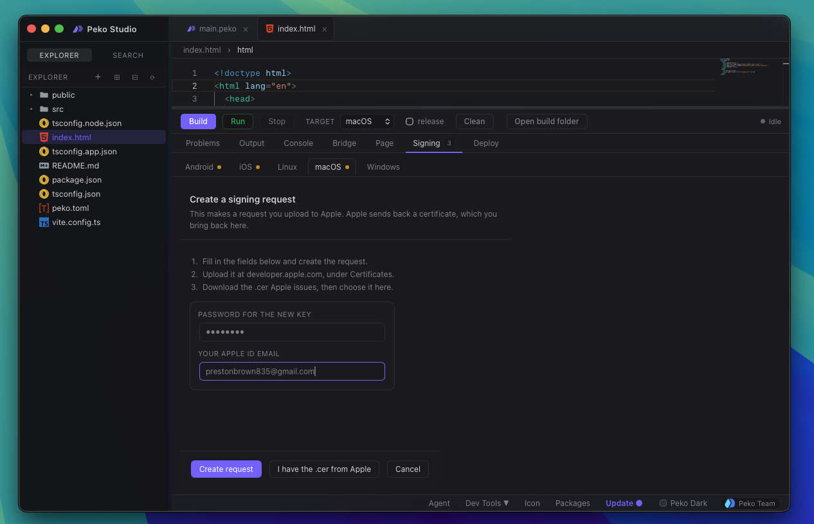This screenshot has width=814, height=524.
Task: Click the yellow icon beside tsconfig.node.json
Action: click(44, 123)
